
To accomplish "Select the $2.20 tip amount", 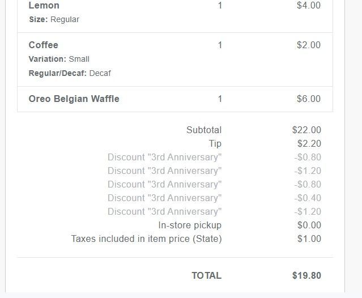I will point(309,144).
